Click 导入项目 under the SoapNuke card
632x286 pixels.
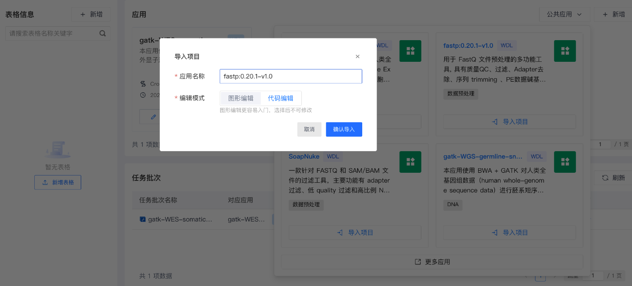tap(355, 233)
